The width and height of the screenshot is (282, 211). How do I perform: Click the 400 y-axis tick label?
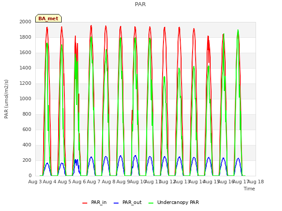coord(27,145)
